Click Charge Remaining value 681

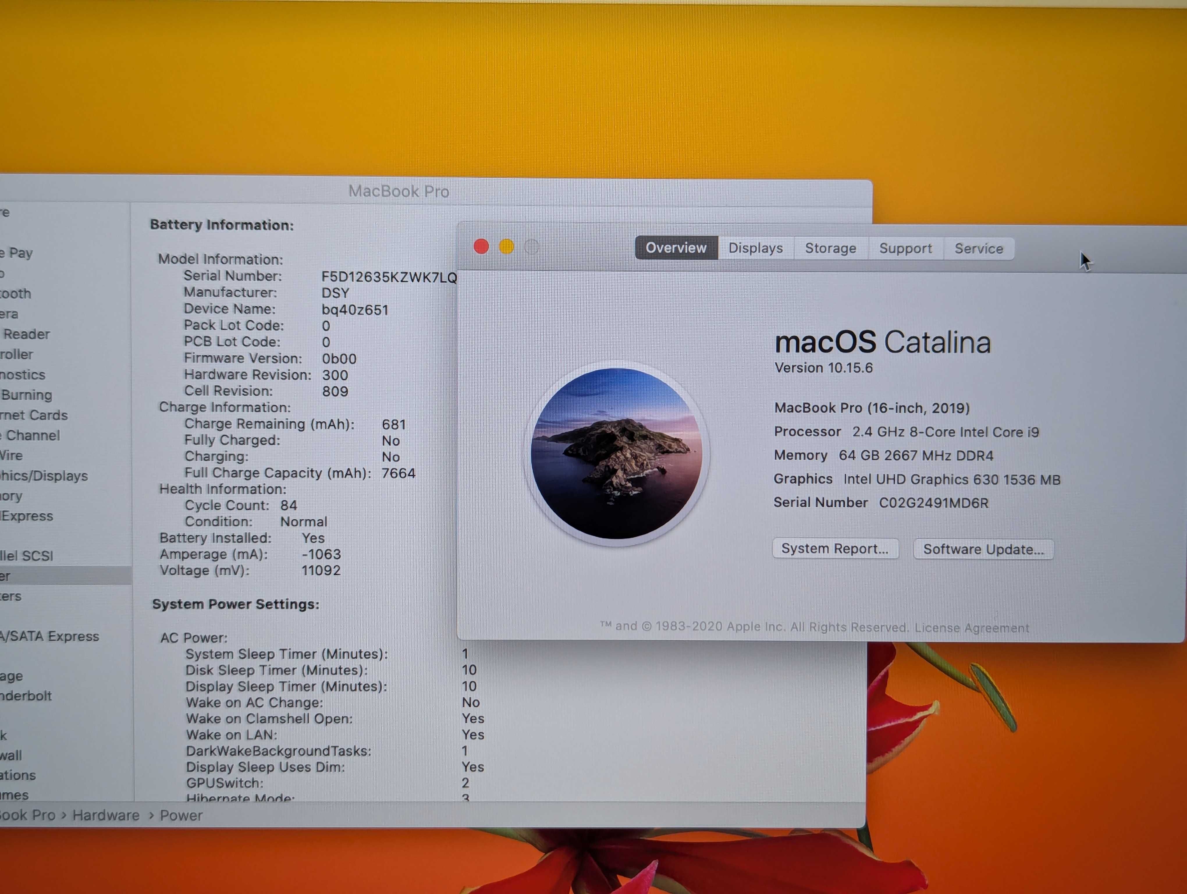point(394,425)
